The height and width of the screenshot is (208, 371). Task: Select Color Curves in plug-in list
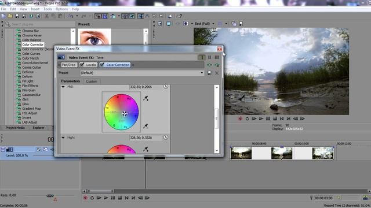point(31,54)
